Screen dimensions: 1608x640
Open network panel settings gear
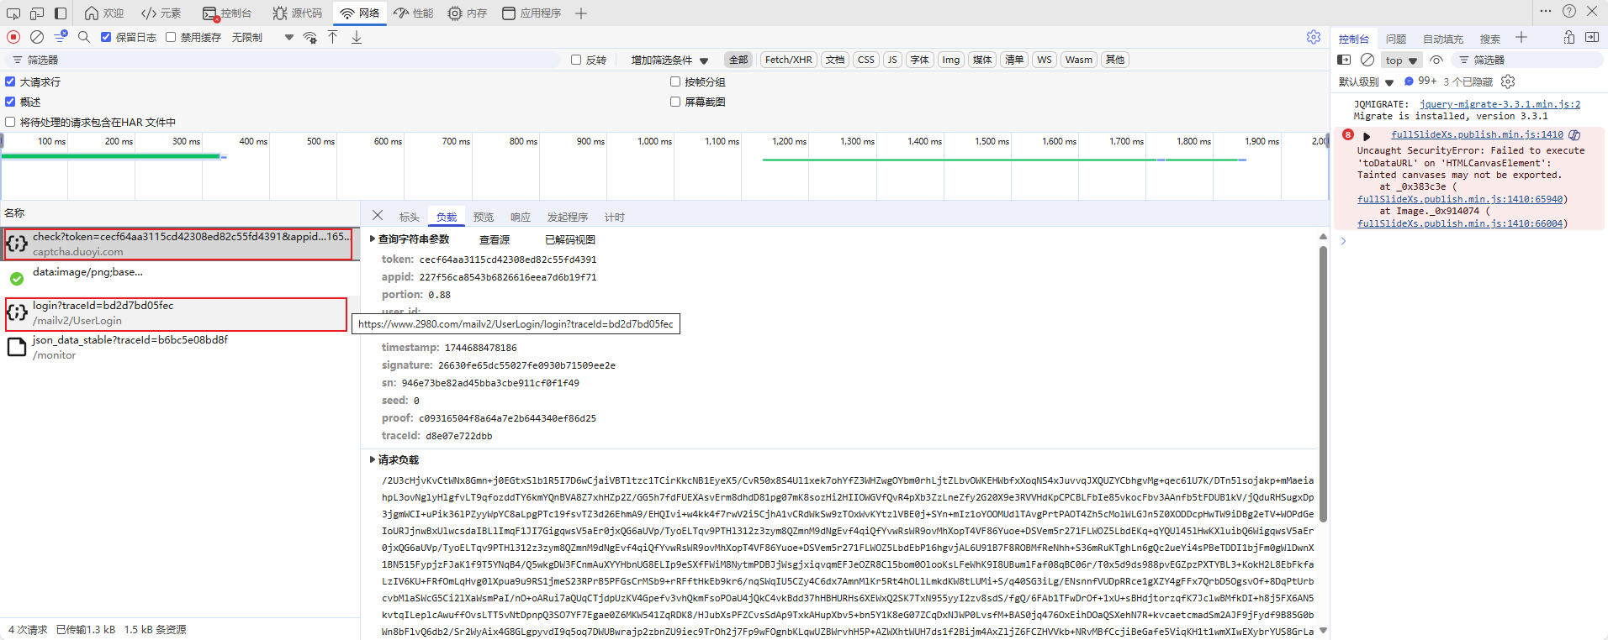[x=1314, y=37]
